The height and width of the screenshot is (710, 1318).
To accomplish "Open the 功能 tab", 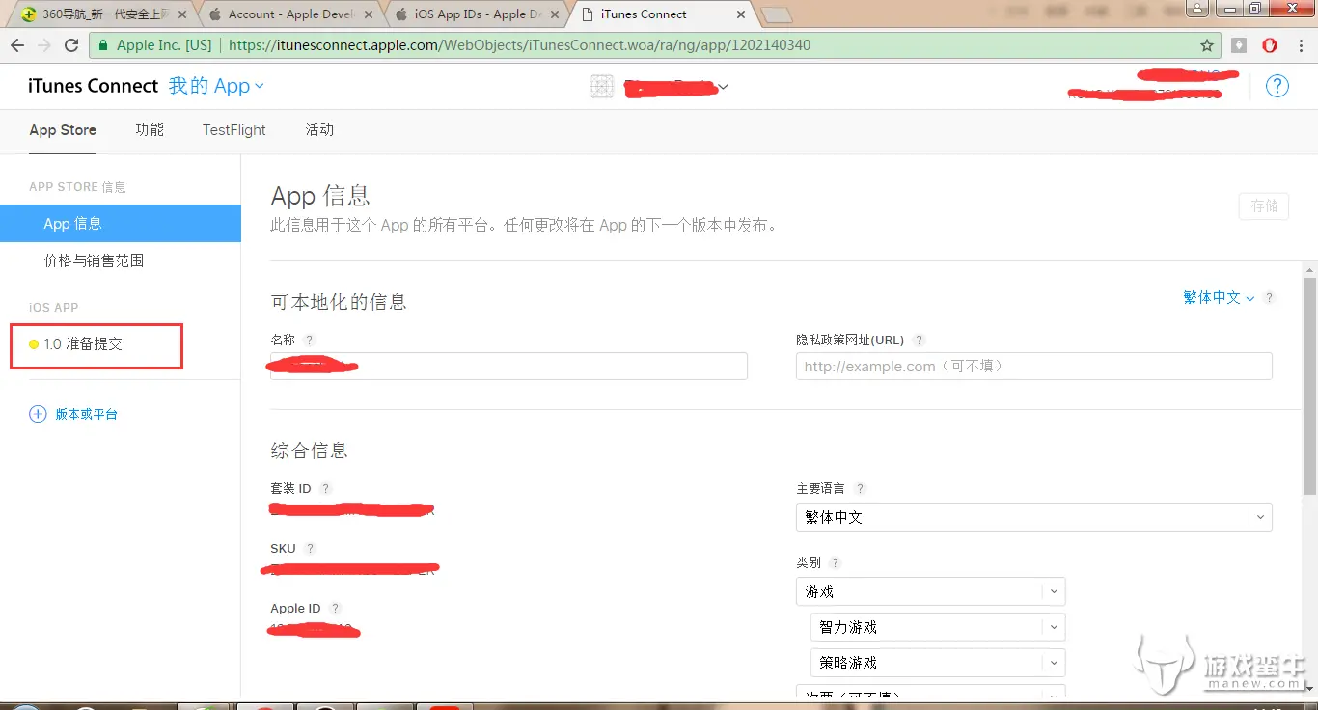I will click(x=150, y=130).
